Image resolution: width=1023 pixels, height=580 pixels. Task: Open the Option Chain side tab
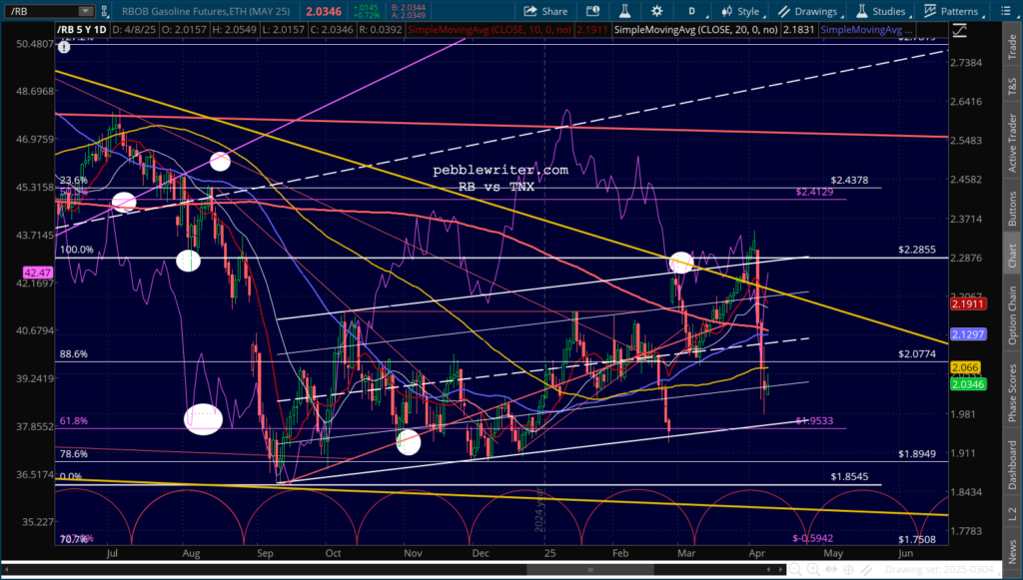pos(1012,315)
